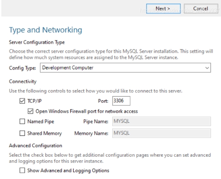Enable the Named Pipe checkbox
Viewport: 221px width, 179px height.
click(22, 122)
